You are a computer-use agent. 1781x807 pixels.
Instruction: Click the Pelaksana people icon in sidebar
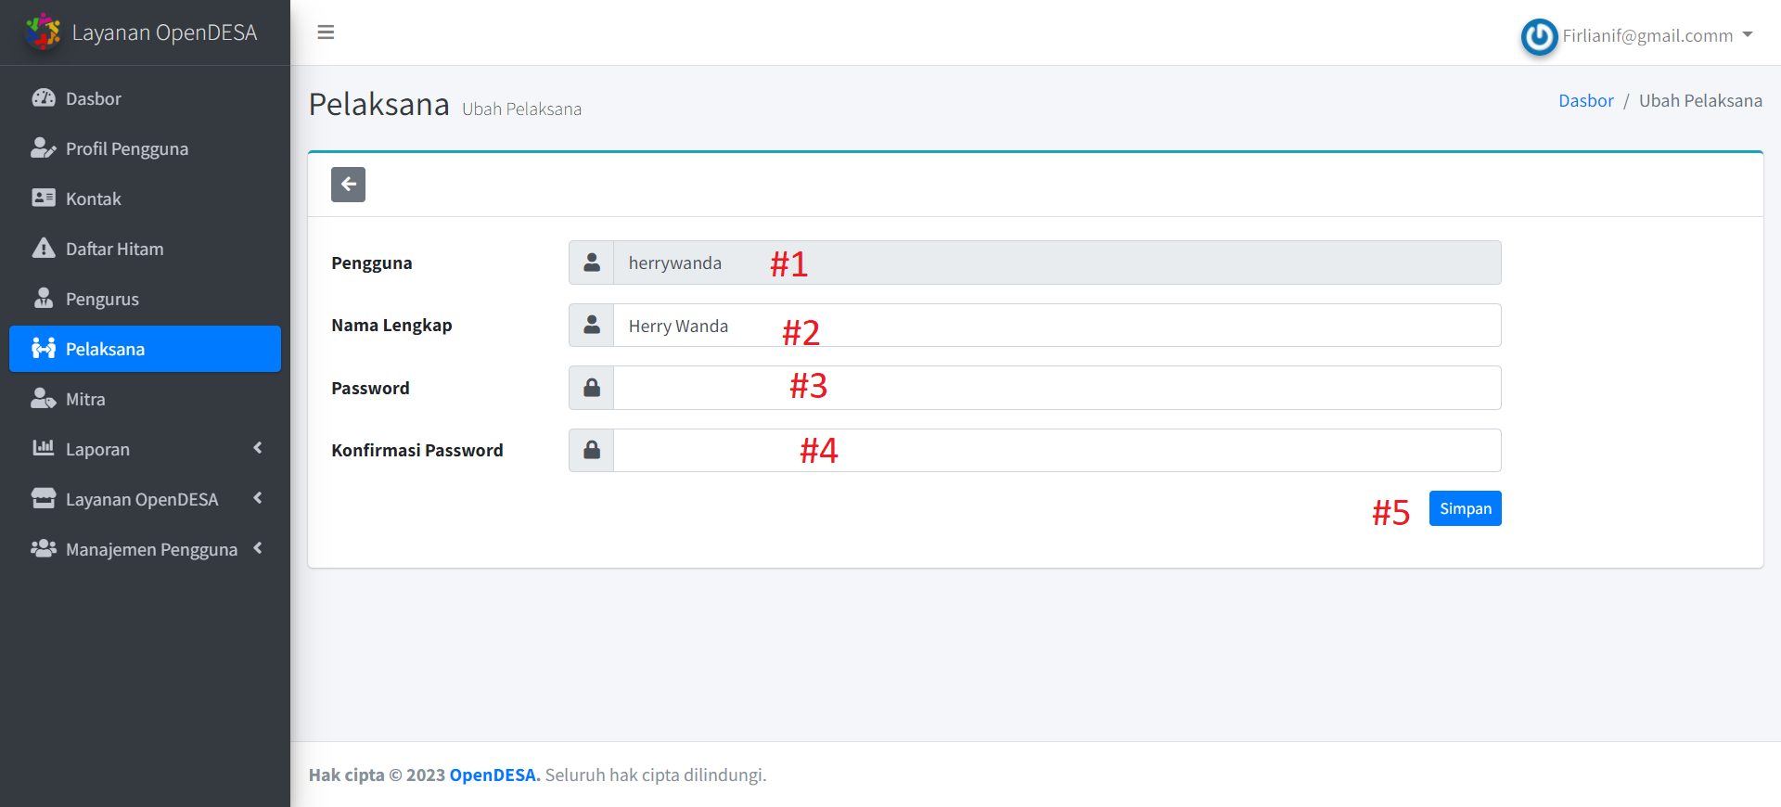(44, 349)
